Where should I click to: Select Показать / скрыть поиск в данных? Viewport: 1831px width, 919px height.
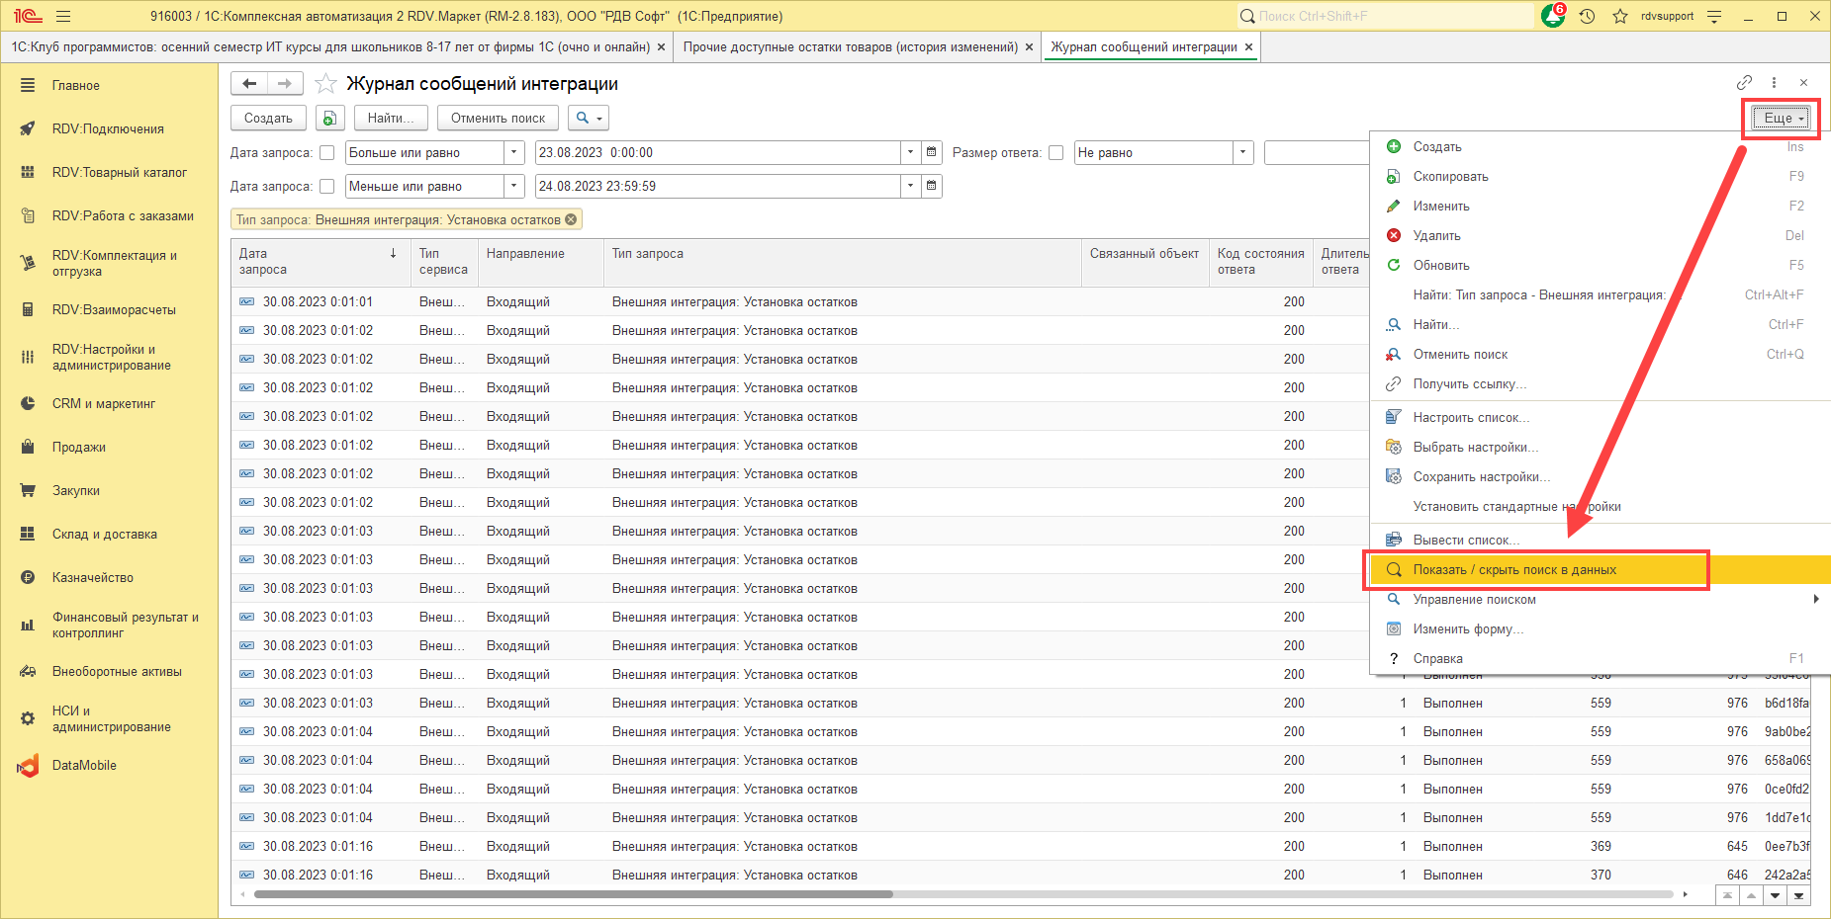click(1513, 570)
